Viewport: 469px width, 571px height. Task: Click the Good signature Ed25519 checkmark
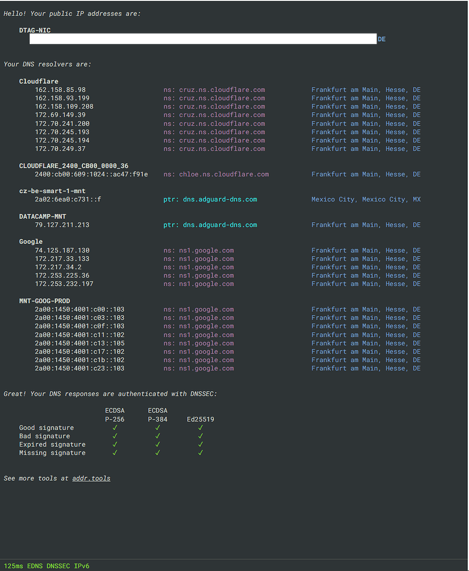pyautogui.click(x=200, y=428)
